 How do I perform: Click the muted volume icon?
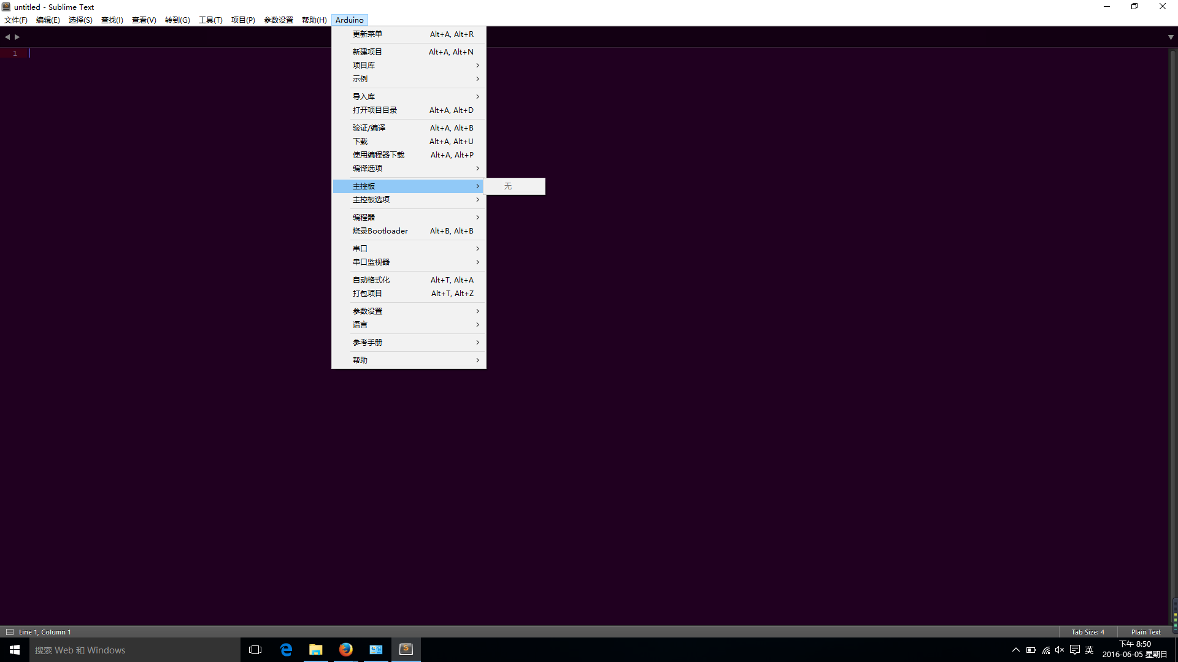click(x=1060, y=650)
